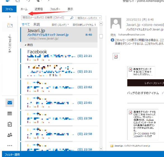Image resolution: width=164 pixels, height=157 pixels.
Task: Click the フィルター適用 status bar text
Action: coord(12,154)
